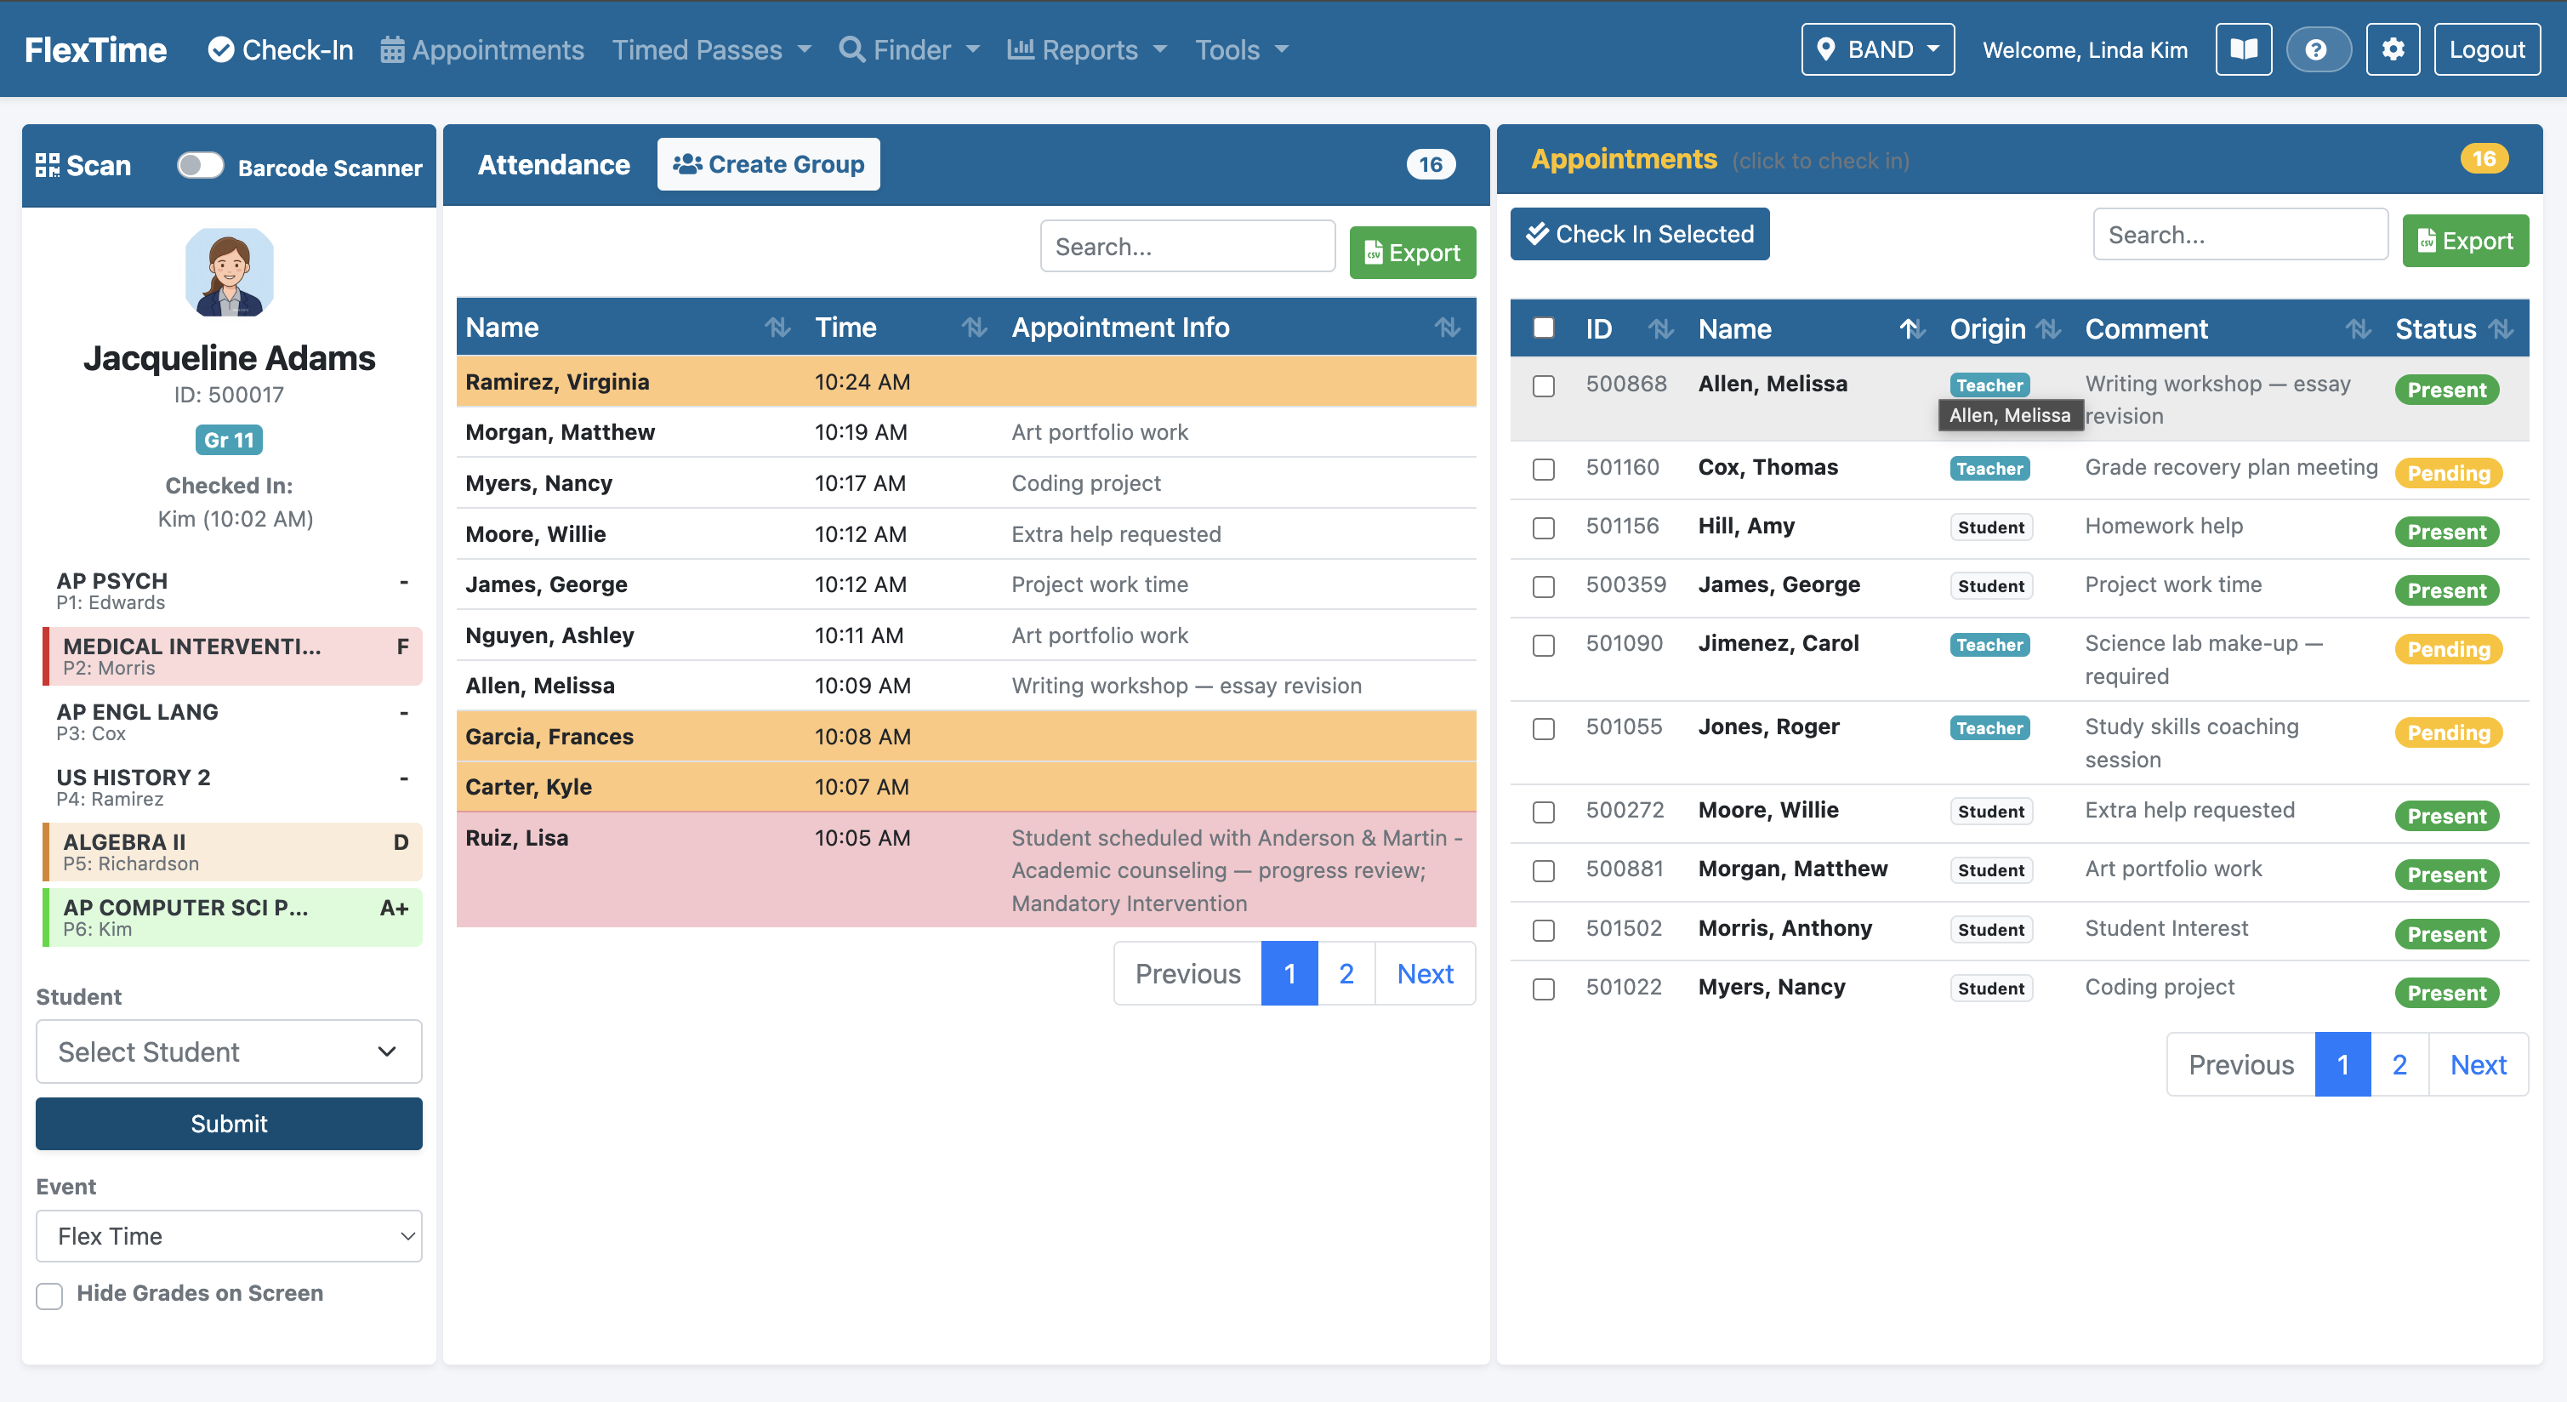Click Attendance Export file icon
Screen dimensions: 2567x1402
[x=1373, y=252]
